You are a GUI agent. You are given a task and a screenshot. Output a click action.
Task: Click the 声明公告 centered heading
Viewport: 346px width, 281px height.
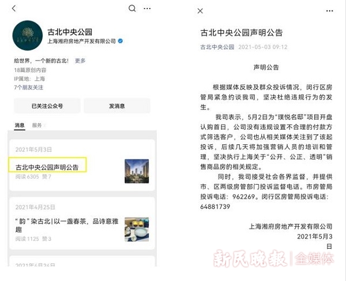tap(266, 68)
